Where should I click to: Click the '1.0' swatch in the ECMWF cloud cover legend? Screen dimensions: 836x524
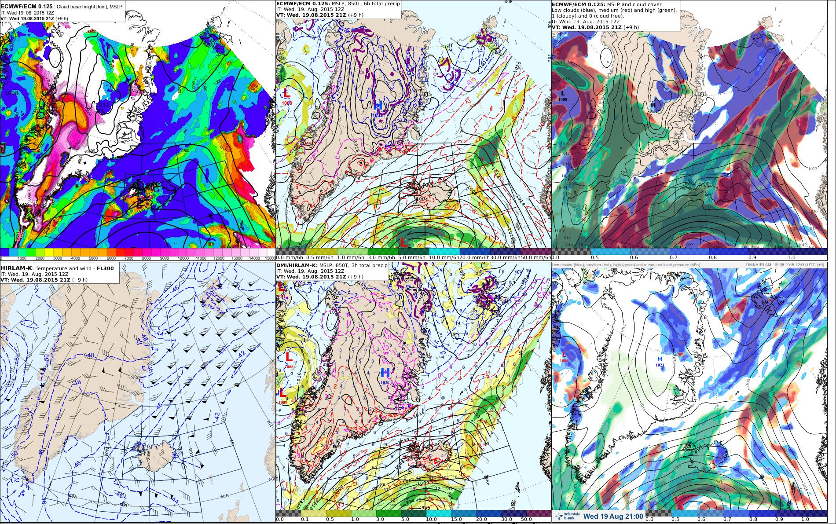[x=807, y=251]
